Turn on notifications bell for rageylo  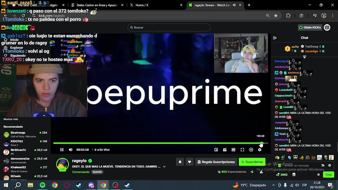pyautogui.click(x=180, y=162)
